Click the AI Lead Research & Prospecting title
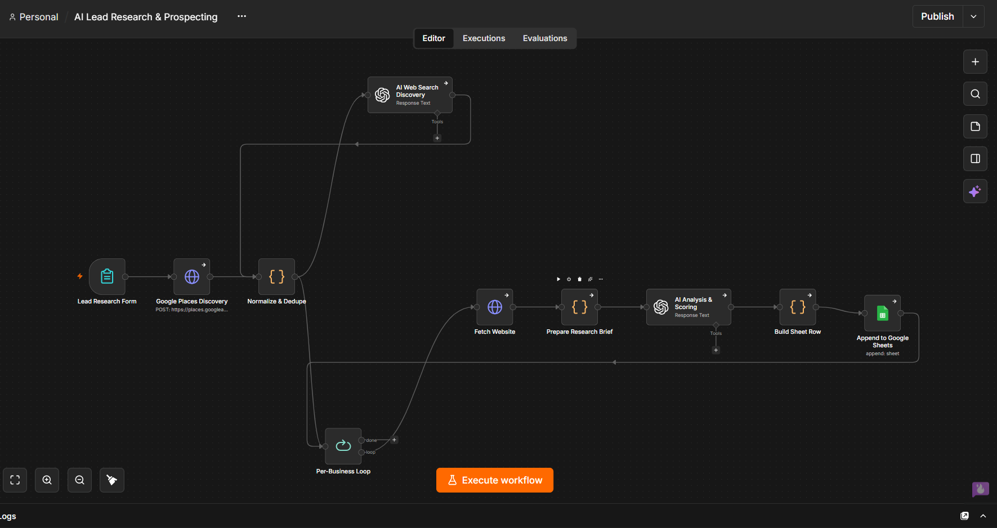Viewport: 997px width, 528px height. tap(146, 17)
